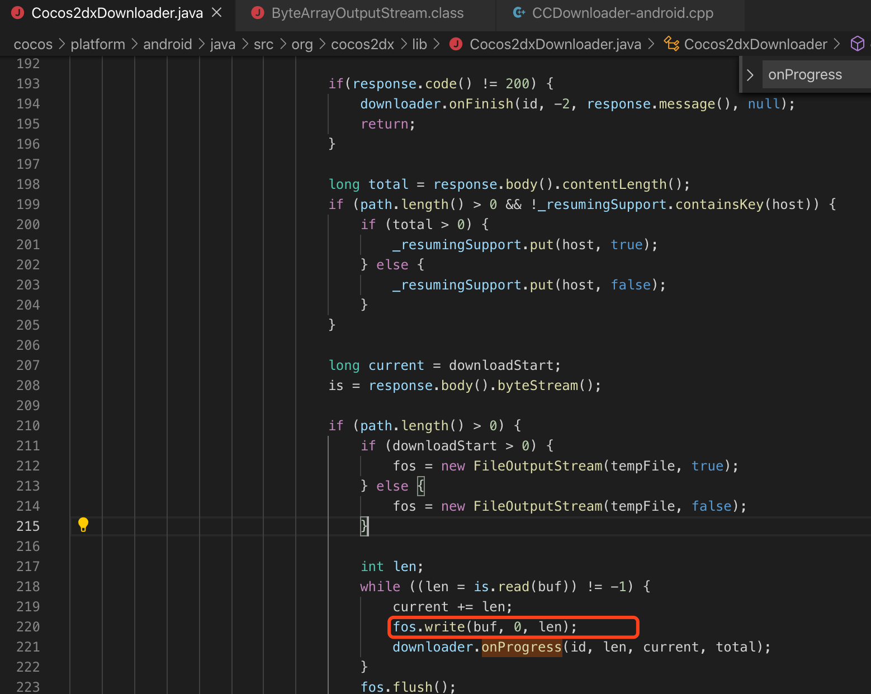Screen dimensions: 871x694
Task: Click the class symbol icon in breadcrumb
Action: 671,44
